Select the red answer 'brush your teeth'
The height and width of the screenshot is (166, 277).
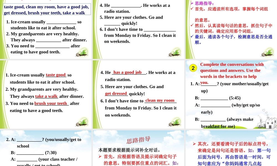(51, 103)
